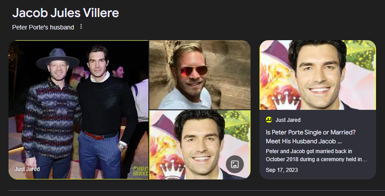Click the yellow JJ favicon in article card
The width and height of the screenshot is (385, 196).
tap(269, 120)
